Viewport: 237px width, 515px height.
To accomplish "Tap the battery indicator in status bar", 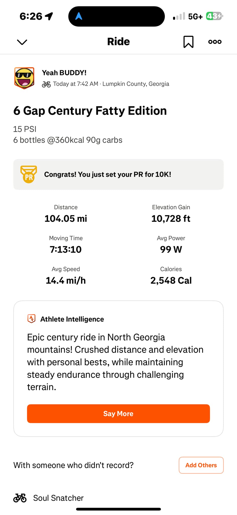I will 214,16.
